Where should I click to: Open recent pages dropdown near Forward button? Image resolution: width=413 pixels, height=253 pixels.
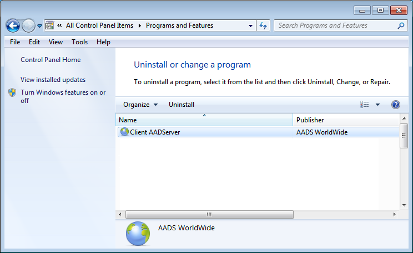(39, 26)
